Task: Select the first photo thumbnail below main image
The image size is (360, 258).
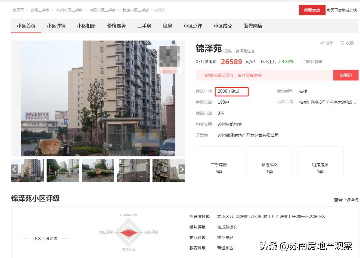Action: tap(27, 170)
